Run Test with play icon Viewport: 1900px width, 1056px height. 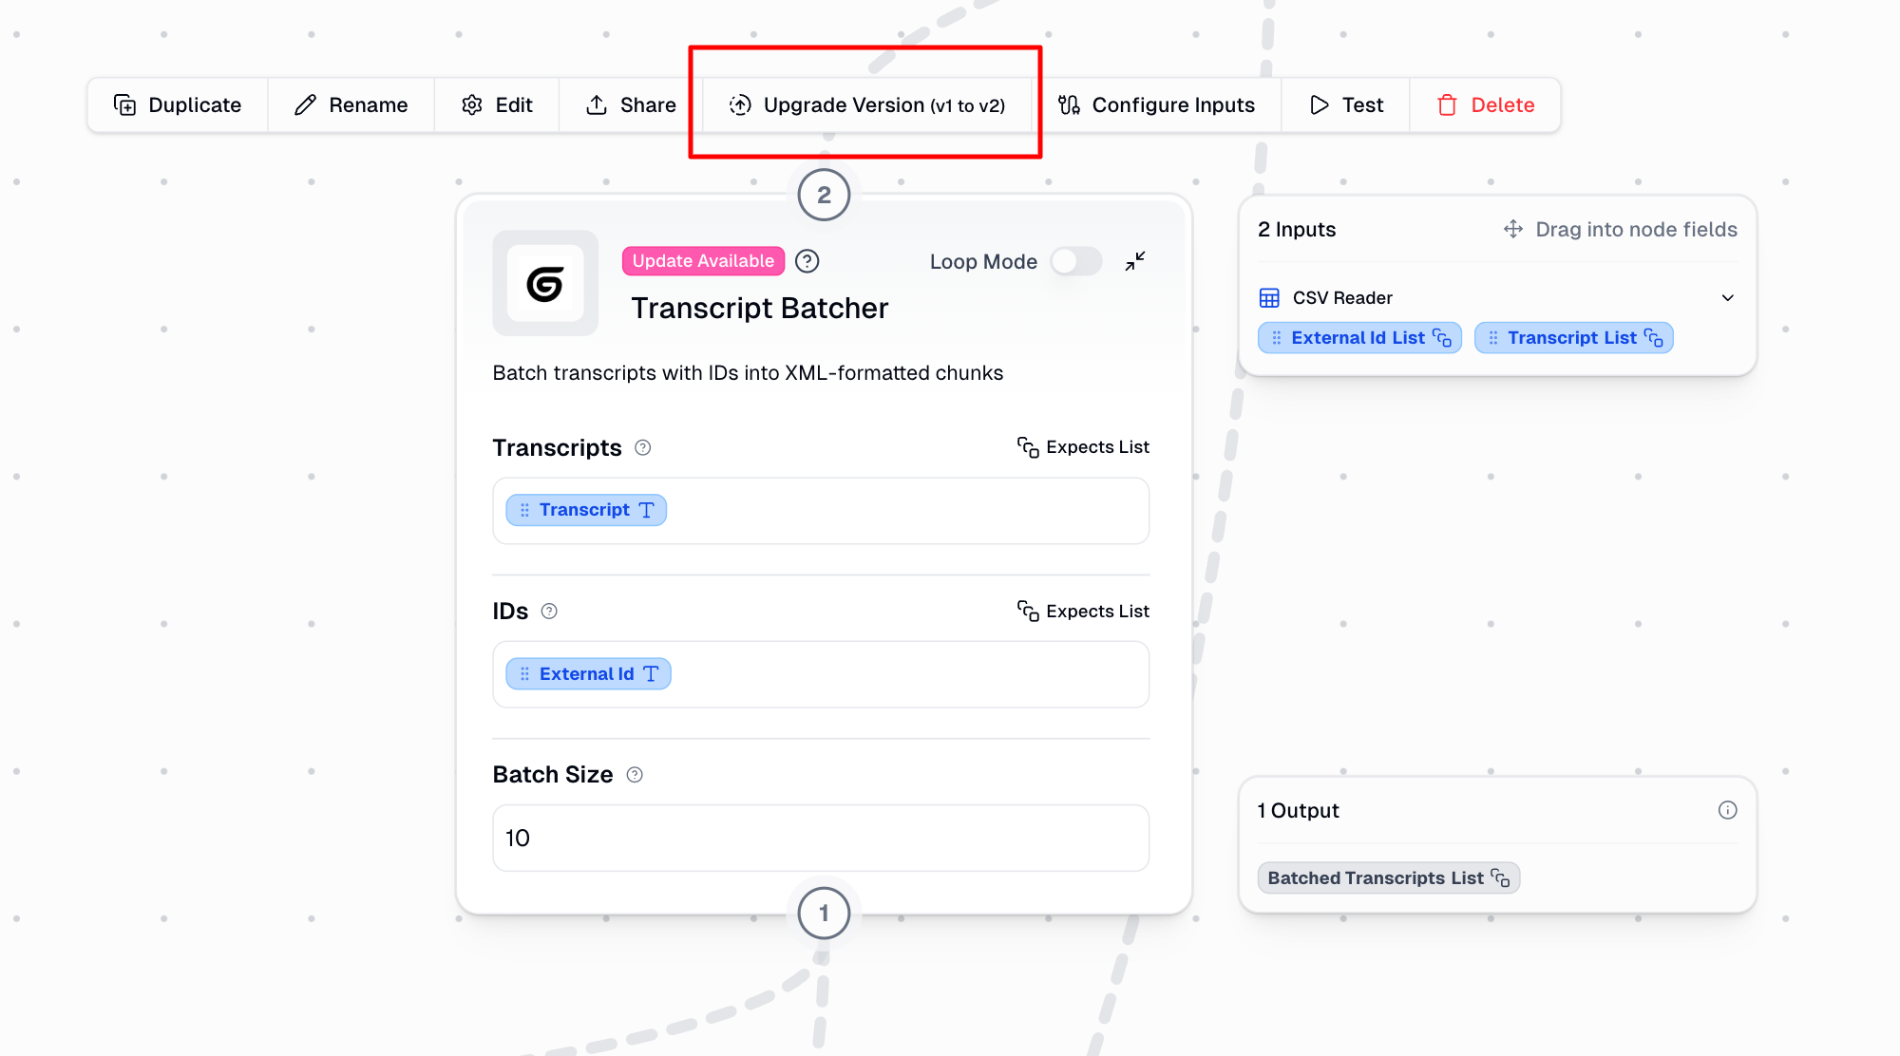tap(1345, 105)
